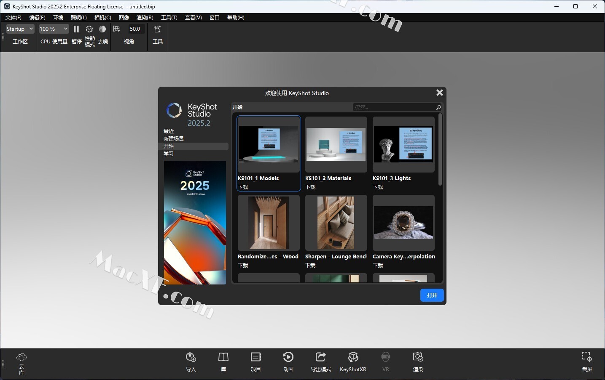Select the KS101_1 Models thumbnail
The height and width of the screenshot is (380, 605).
(x=269, y=144)
